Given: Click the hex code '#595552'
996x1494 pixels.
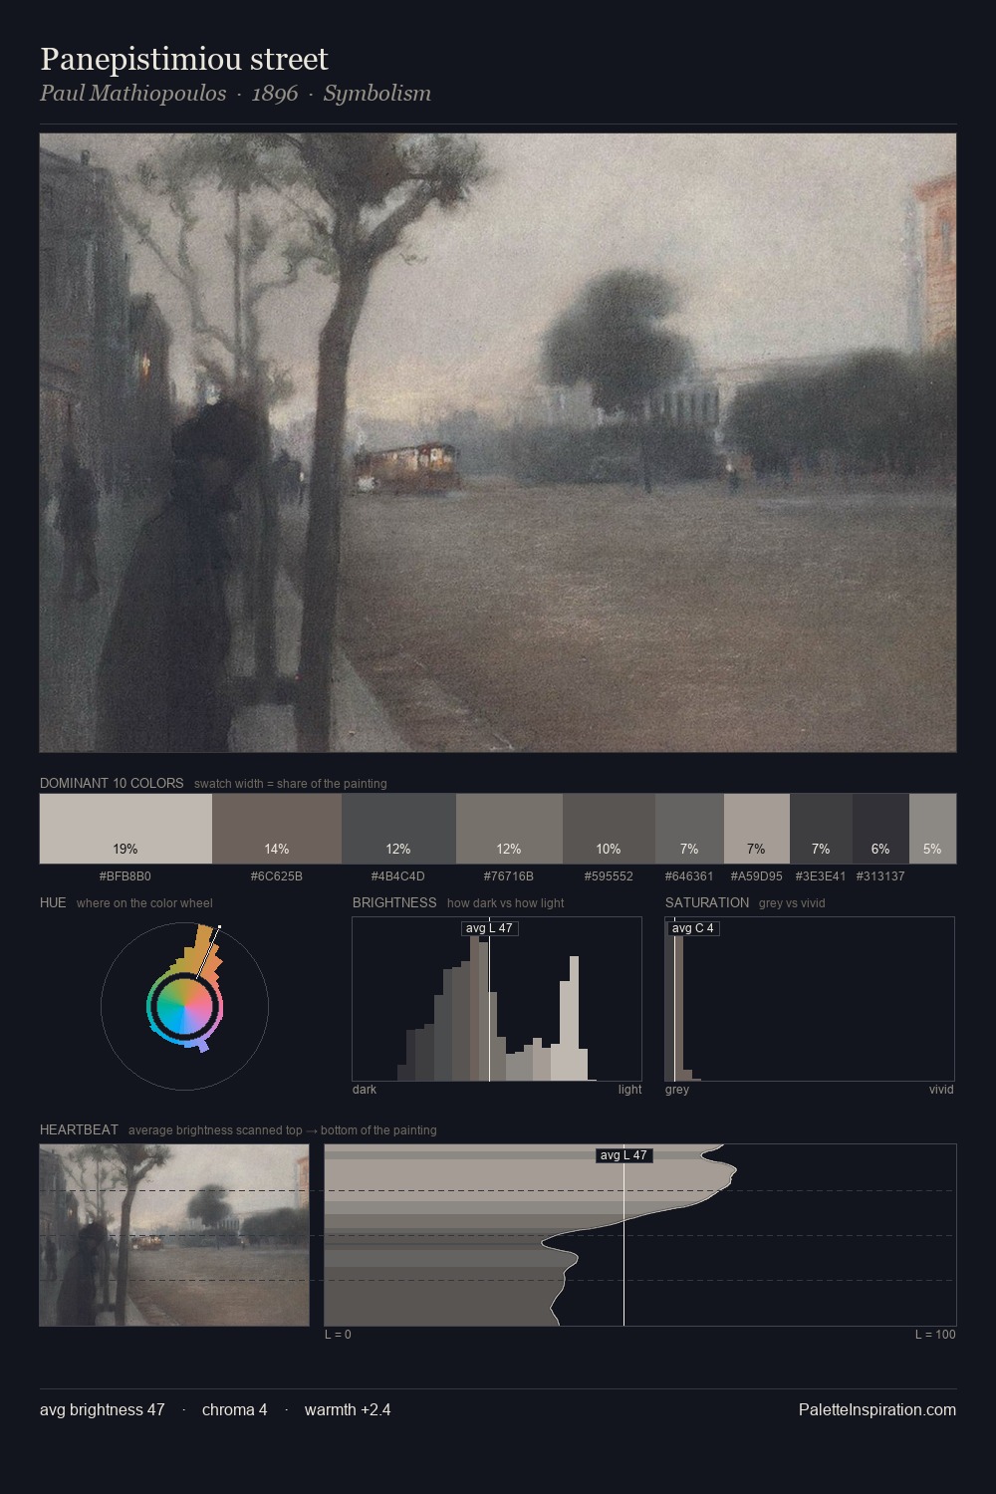Looking at the screenshot, I should [609, 876].
